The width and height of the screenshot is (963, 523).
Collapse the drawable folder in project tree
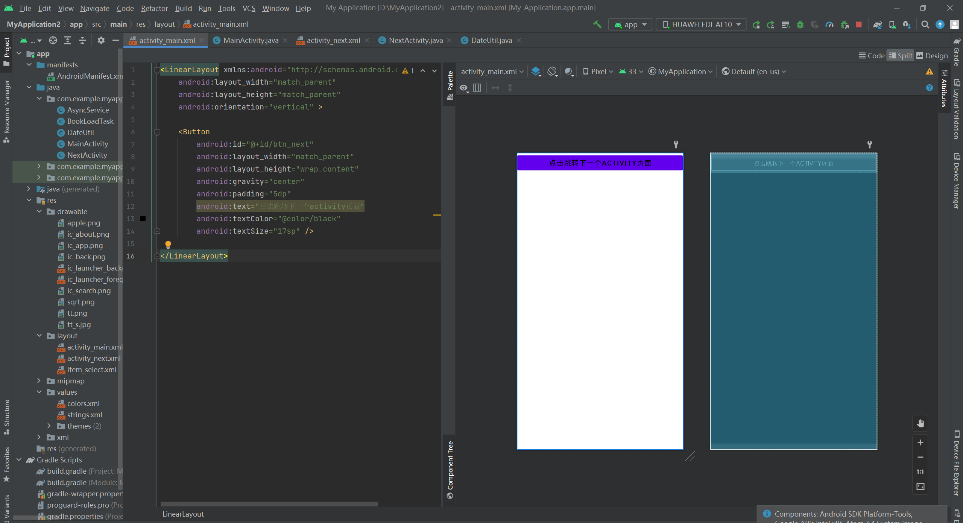coord(39,211)
